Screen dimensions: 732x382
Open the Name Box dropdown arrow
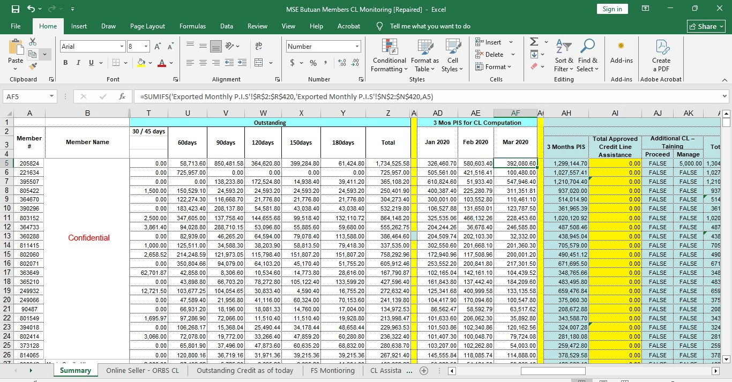pyautogui.click(x=51, y=96)
